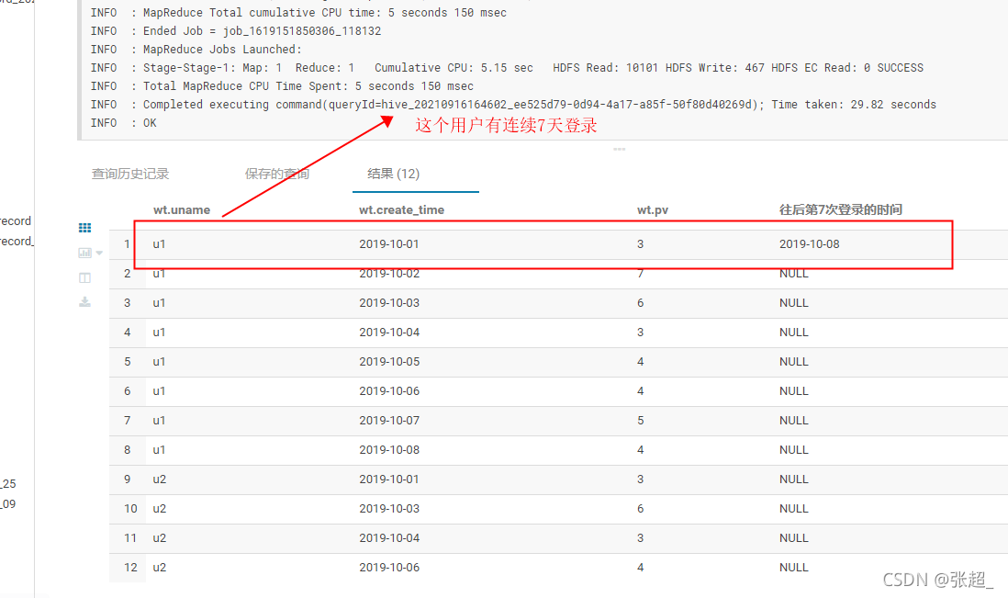Click pv value 5 in row 7

(x=640, y=421)
